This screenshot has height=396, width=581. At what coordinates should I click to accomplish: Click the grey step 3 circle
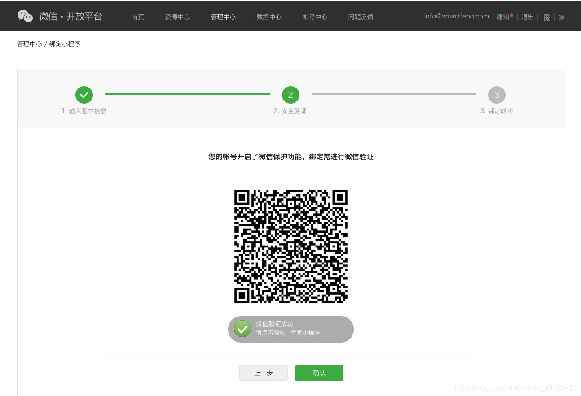pos(497,95)
